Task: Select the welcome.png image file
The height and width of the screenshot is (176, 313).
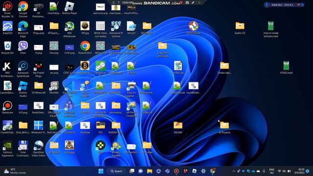Action: coord(100,9)
